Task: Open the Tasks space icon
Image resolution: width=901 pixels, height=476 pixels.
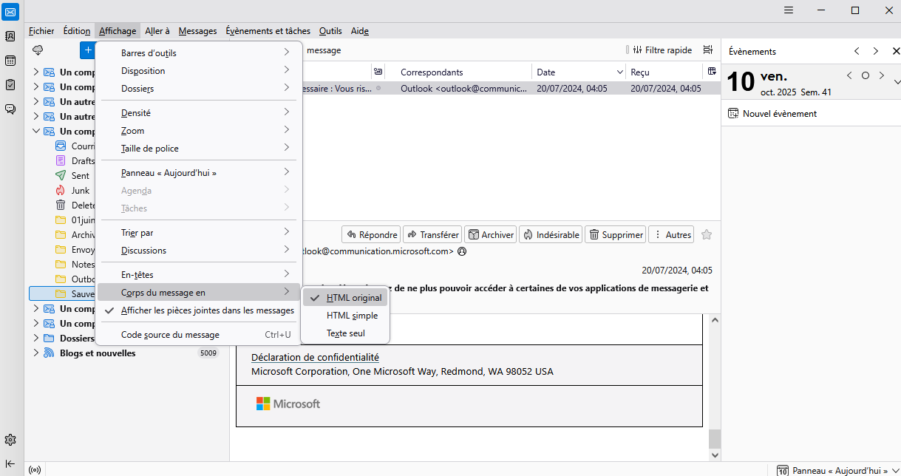Action: [x=10, y=84]
